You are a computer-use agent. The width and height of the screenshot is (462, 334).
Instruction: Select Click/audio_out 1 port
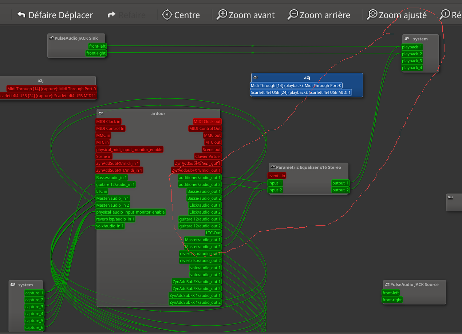point(205,205)
